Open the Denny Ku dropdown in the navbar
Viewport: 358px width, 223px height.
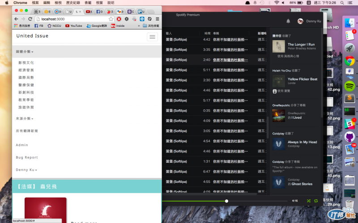pyautogui.click(x=26, y=170)
